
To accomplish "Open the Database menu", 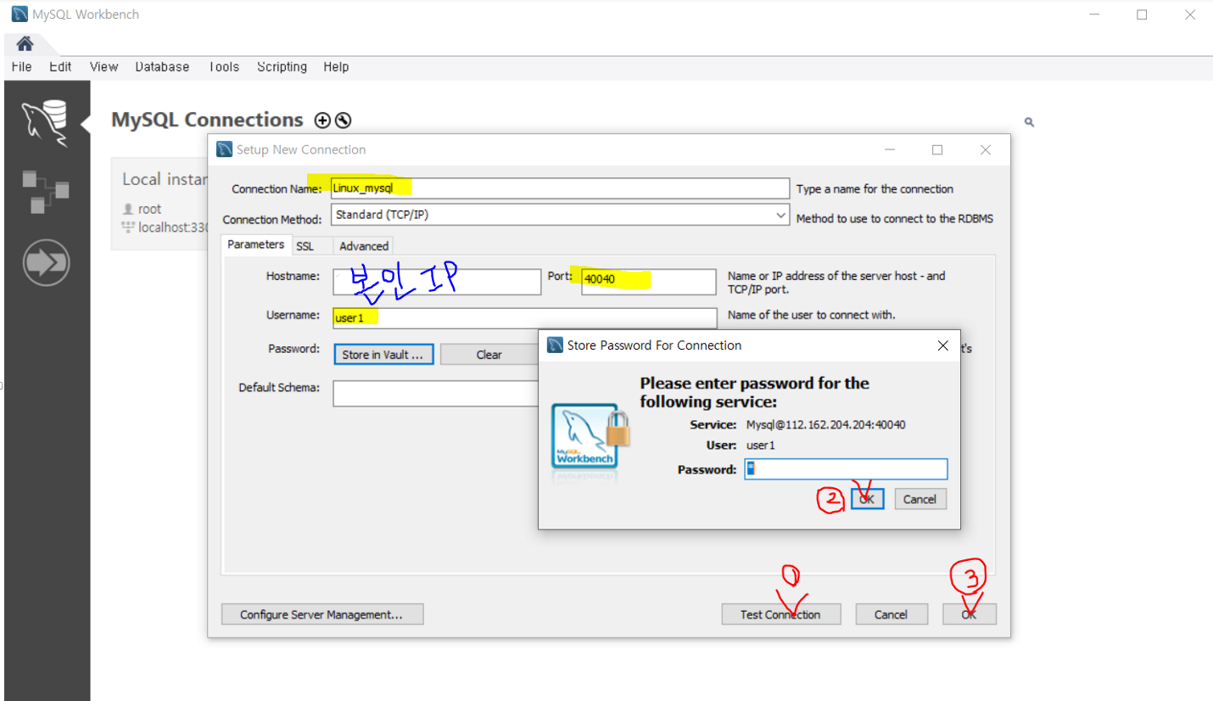I will (x=162, y=67).
